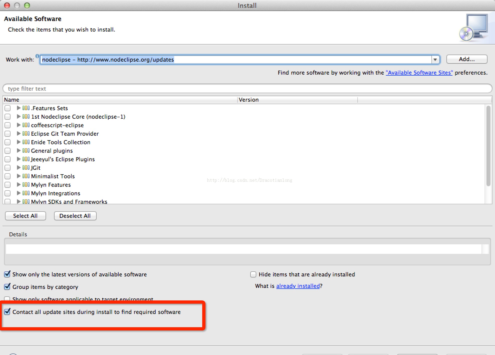Click the type filter text field

(x=247, y=89)
